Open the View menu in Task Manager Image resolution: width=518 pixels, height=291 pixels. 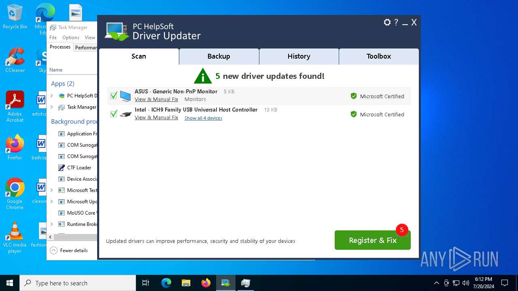click(90, 38)
